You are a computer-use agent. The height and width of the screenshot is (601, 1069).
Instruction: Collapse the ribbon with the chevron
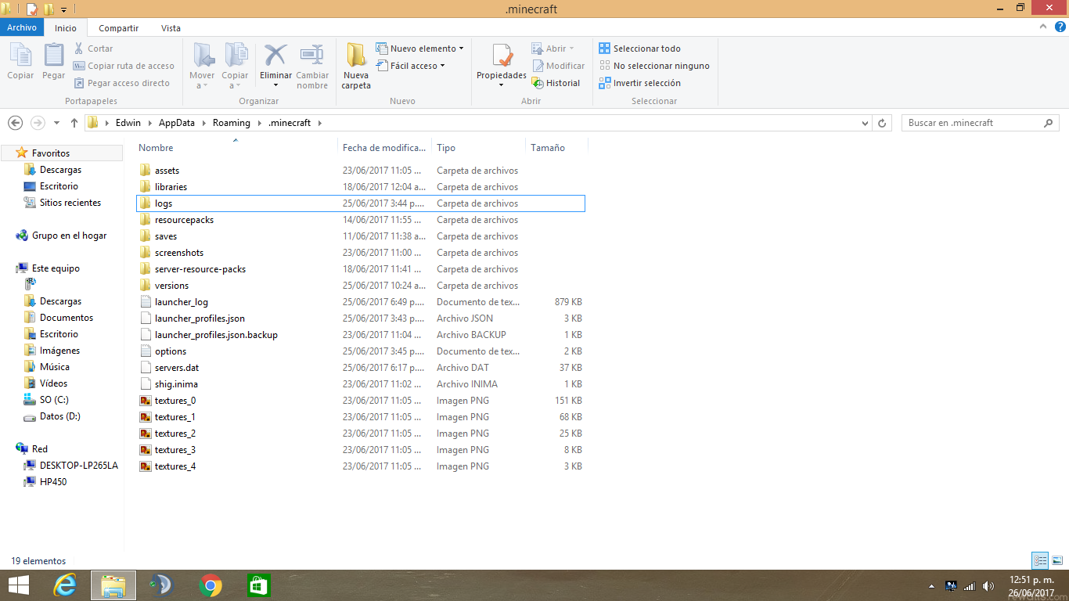tap(1044, 27)
